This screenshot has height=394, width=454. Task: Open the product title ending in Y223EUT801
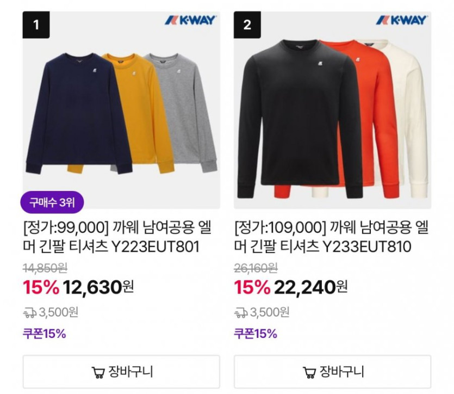(117, 237)
